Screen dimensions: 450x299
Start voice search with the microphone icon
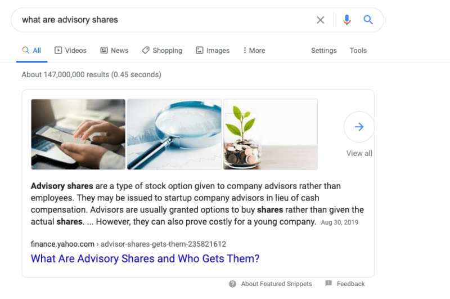(346, 20)
